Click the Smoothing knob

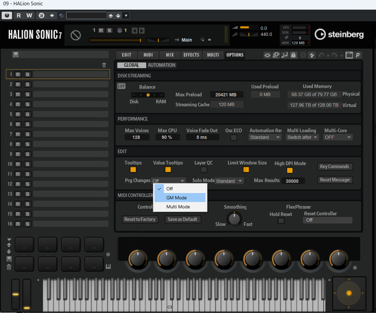[234, 219]
